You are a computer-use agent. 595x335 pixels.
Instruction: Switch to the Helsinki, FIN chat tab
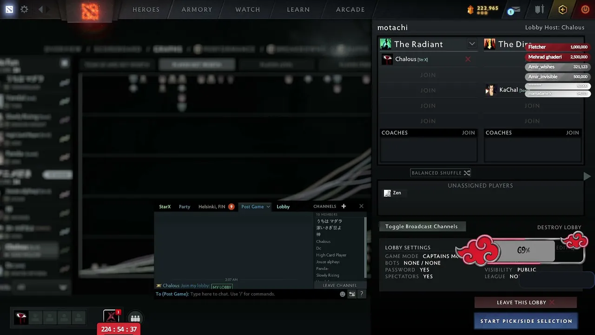point(212,207)
